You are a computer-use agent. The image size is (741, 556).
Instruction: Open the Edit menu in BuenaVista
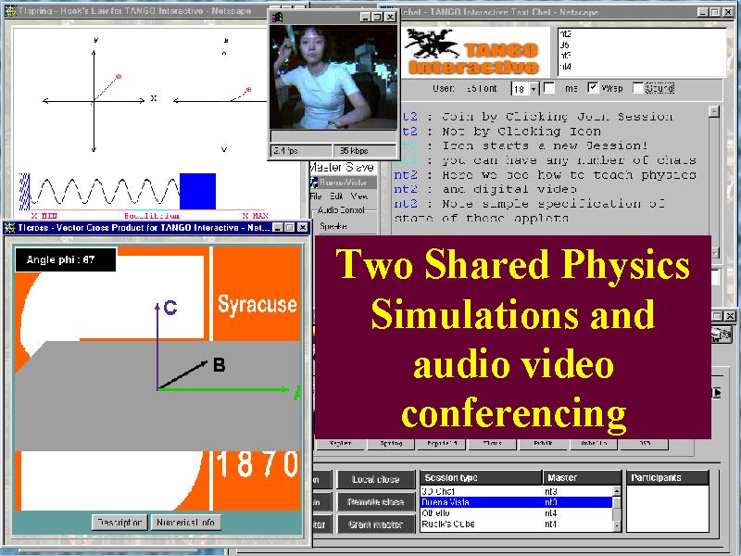(x=336, y=196)
